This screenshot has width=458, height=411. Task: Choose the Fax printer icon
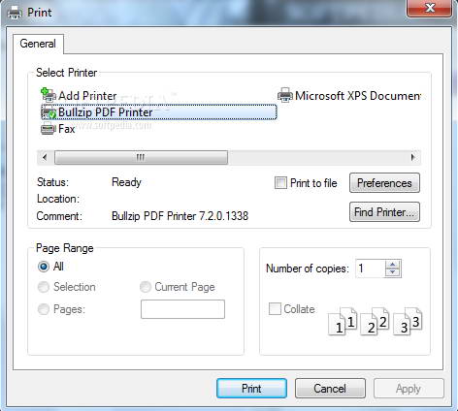click(49, 129)
